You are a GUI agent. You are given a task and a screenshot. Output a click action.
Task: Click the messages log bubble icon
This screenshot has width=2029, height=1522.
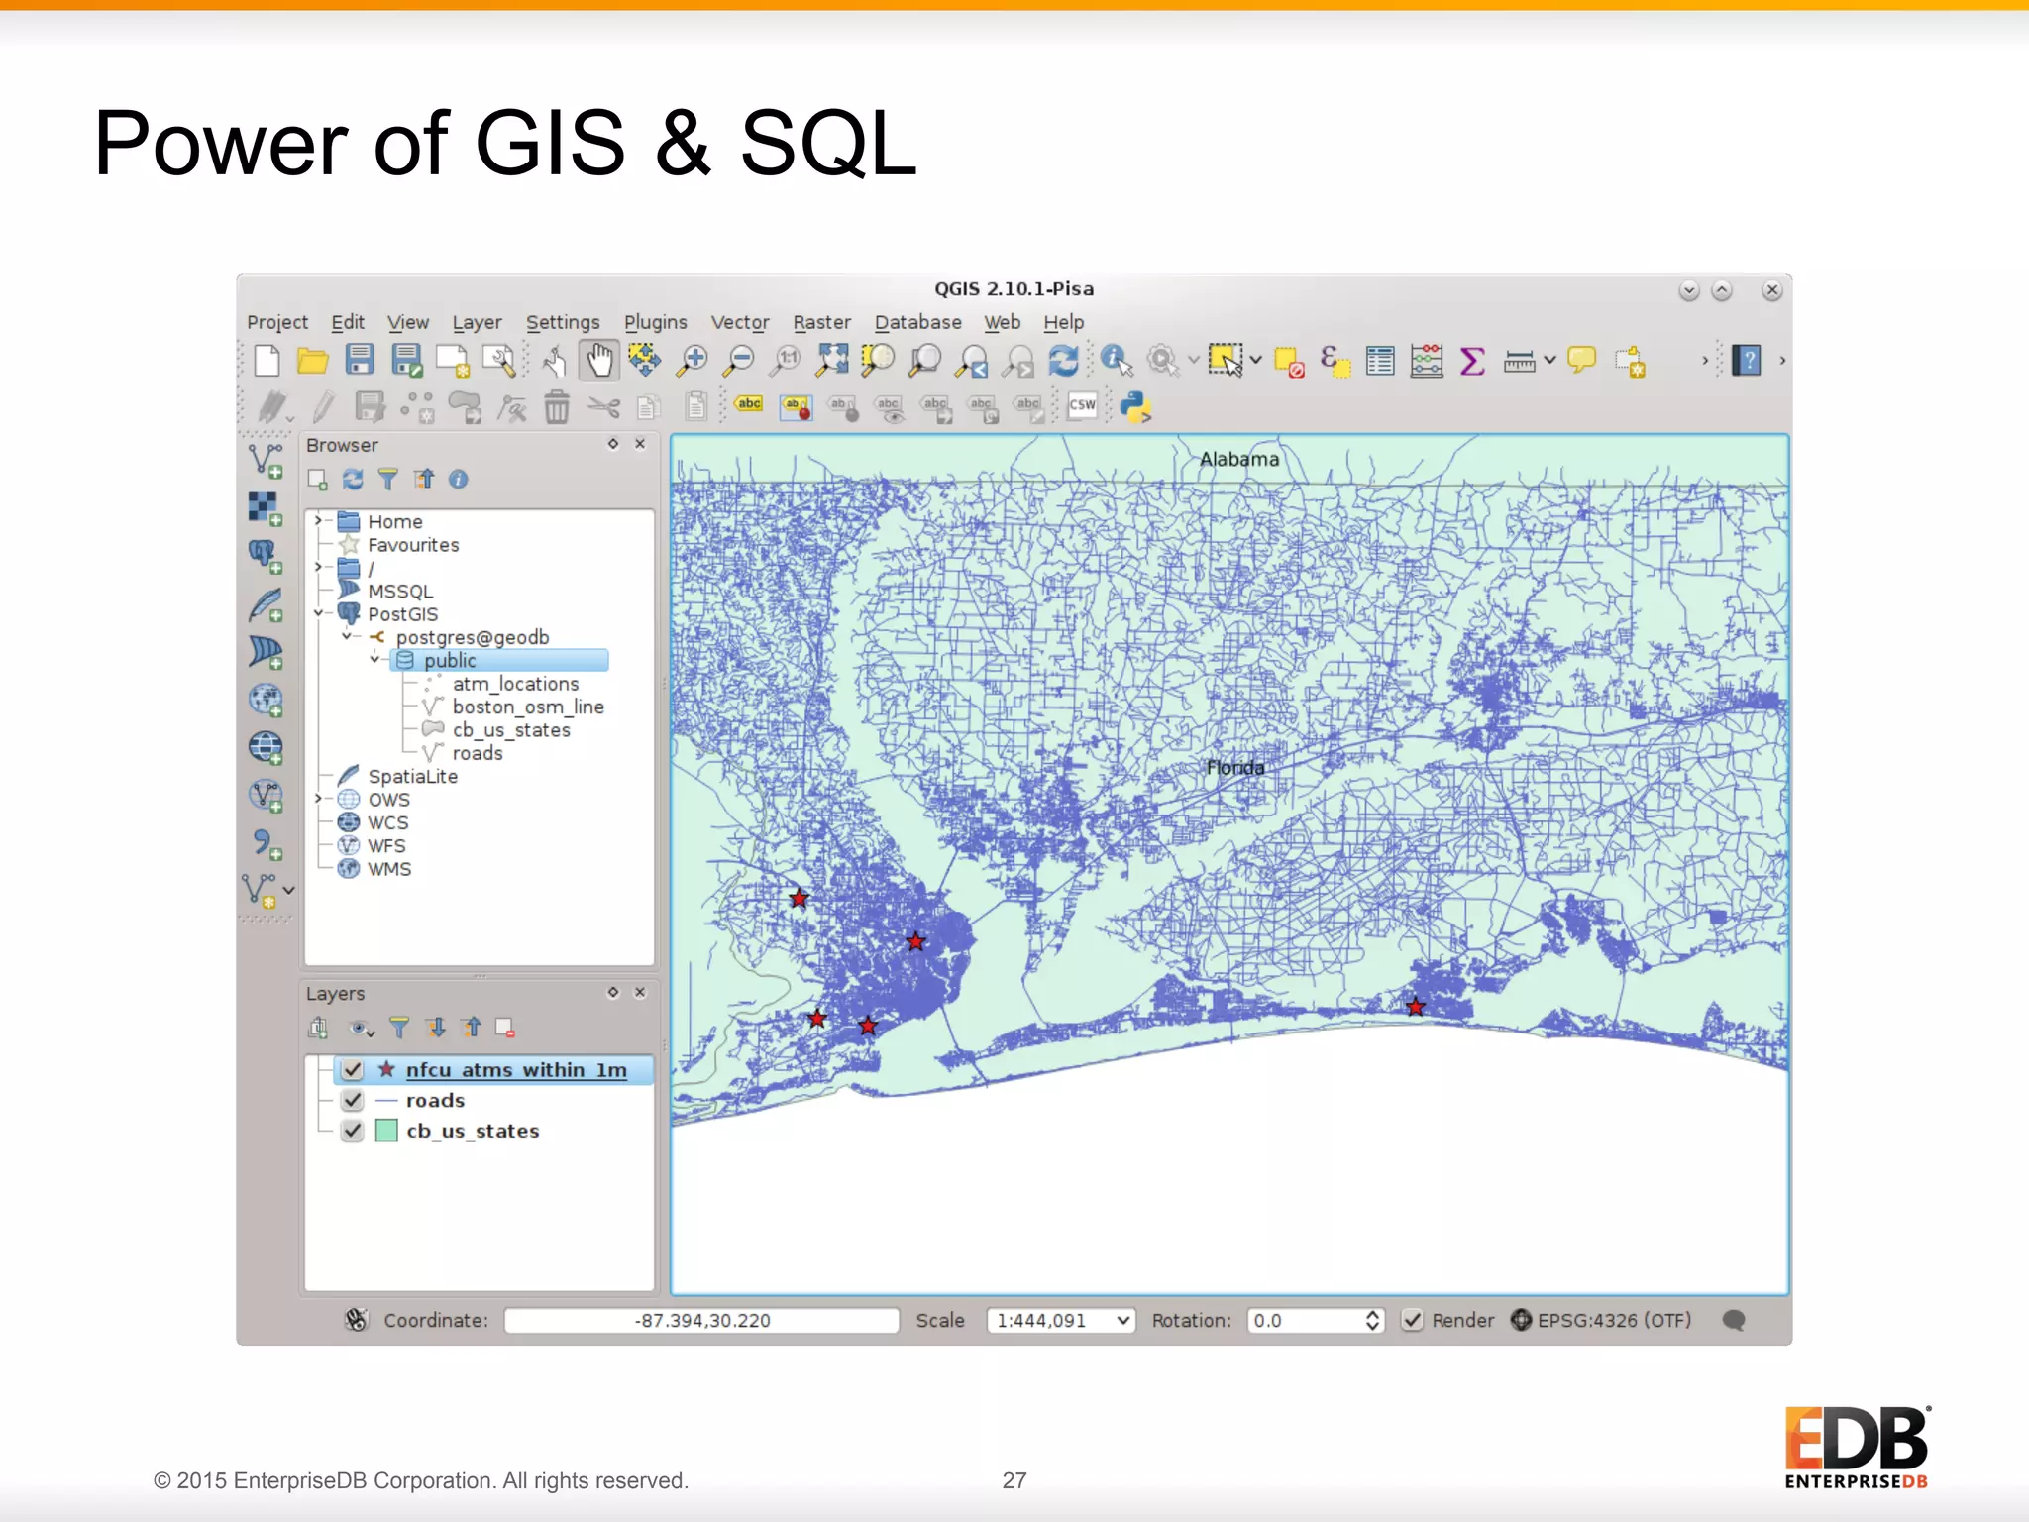click(x=1733, y=1320)
